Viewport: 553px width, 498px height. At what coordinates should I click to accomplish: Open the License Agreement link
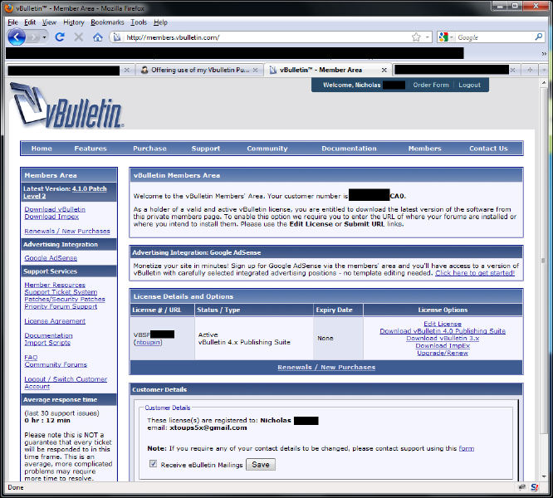tap(55, 320)
